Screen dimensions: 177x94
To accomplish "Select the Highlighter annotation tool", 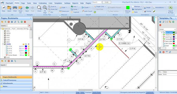I will pyautogui.click(x=137, y=9).
